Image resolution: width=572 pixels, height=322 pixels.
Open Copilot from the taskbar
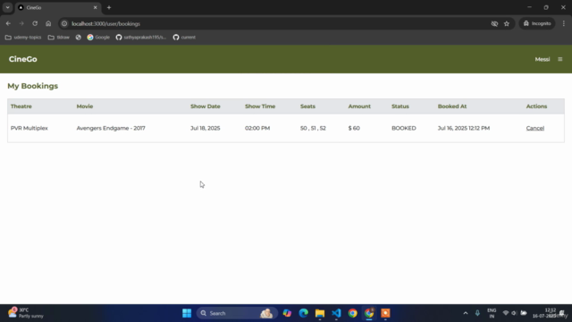pos(287,313)
